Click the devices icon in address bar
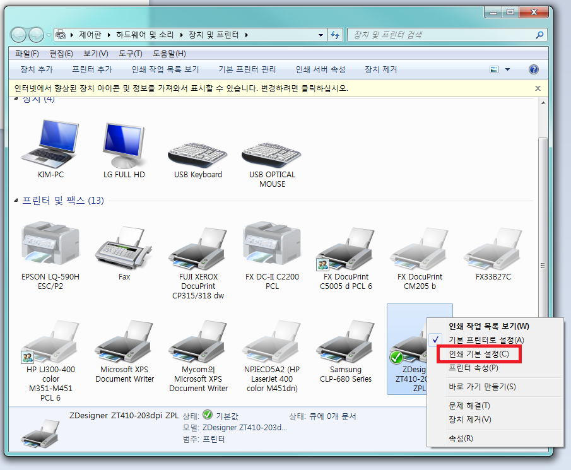This screenshot has width=571, height=470. 61,35
